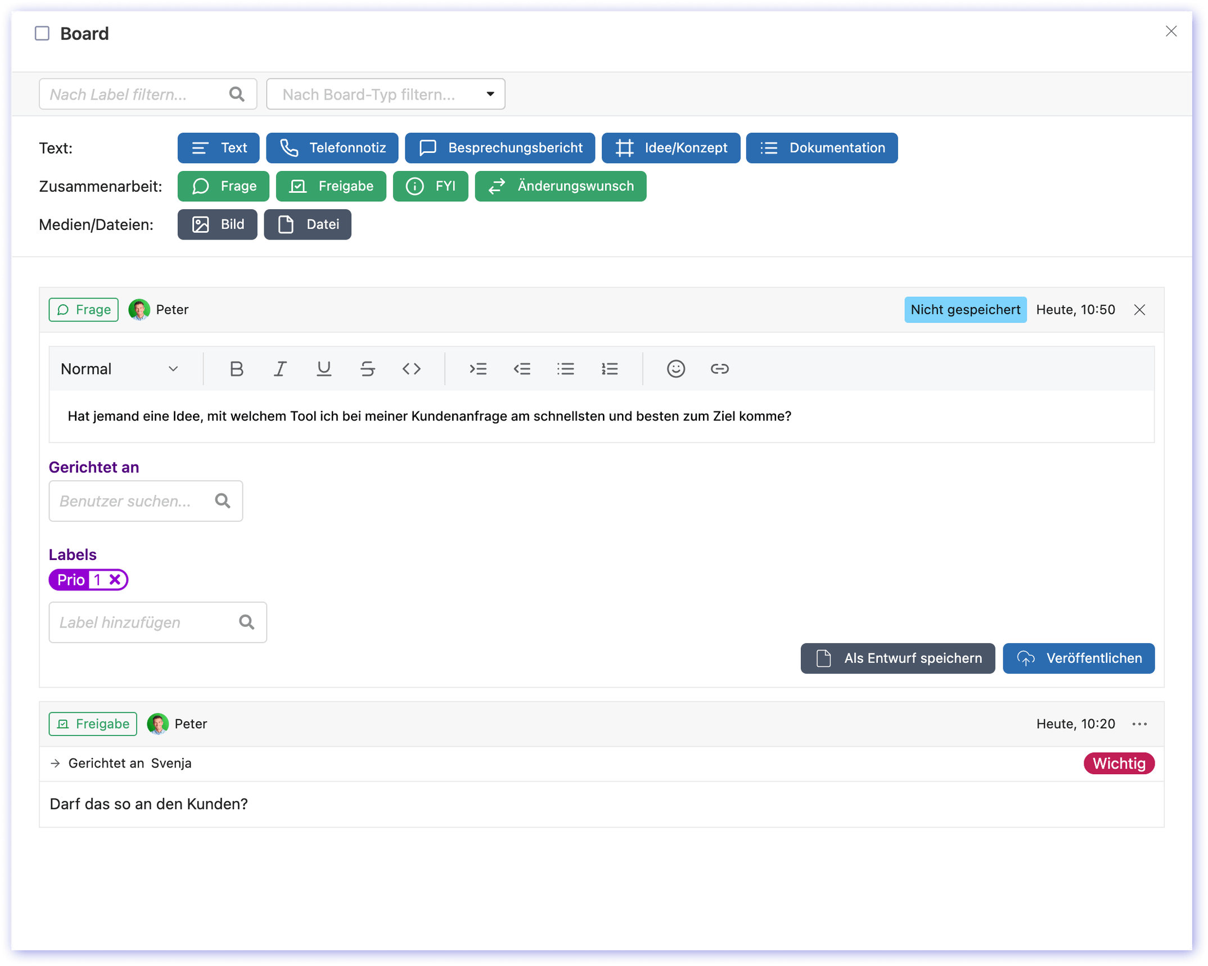Click Veröffentlichen to publish the post
The image size is (1208, 966).
click(x=1079, y=657)
